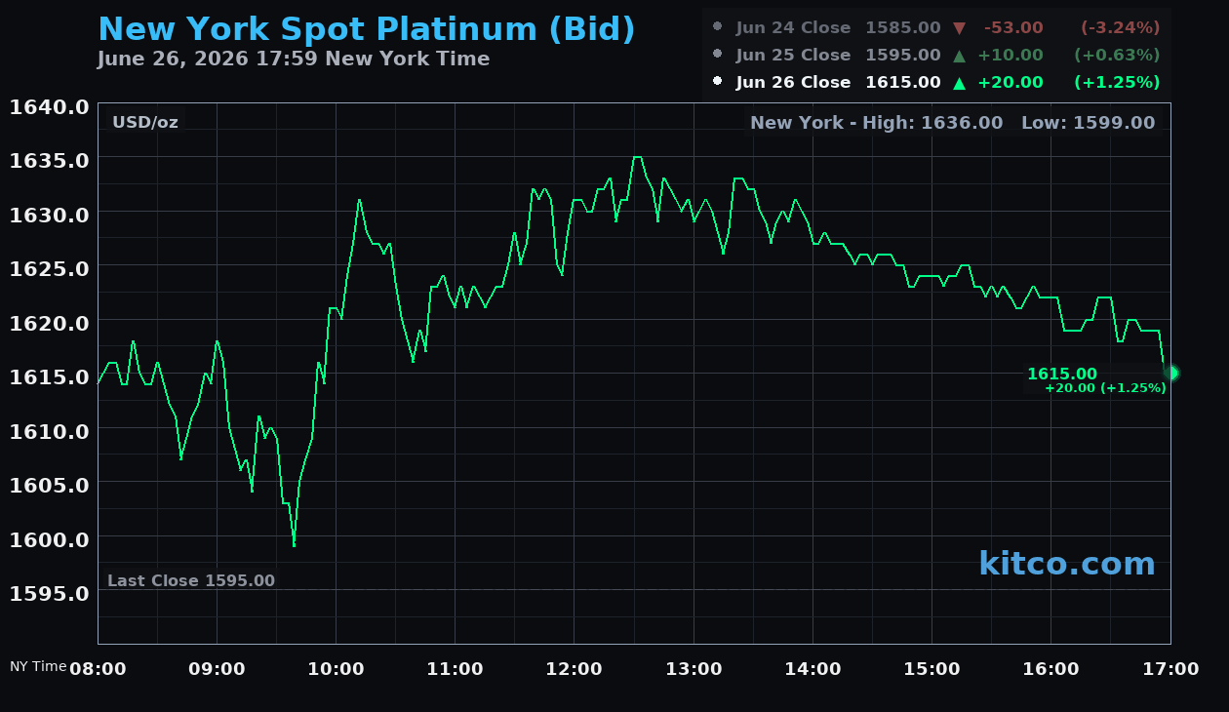Click the 14:00 time axis label
Image resolution: width=1229 pixels, height=712 pixels.
813,669
